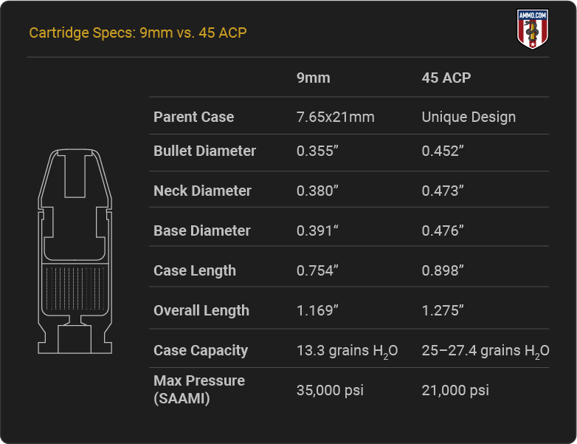Click the 13.3 grains H2O capacity value
The height and width of the screenshot is (444, 577).
click(x=347, y=351)
